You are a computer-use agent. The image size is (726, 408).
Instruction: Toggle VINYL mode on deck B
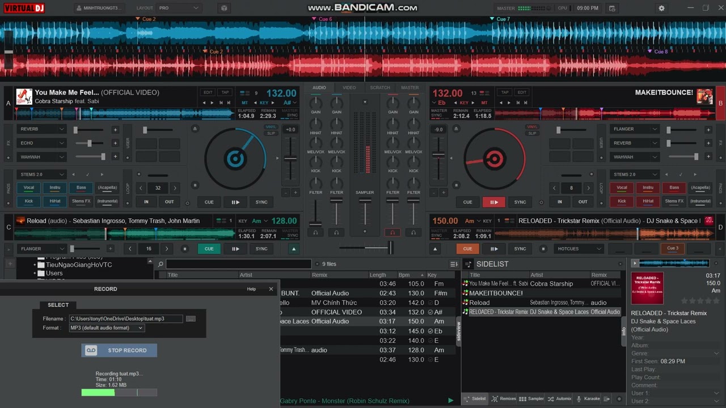click(532, 127)
